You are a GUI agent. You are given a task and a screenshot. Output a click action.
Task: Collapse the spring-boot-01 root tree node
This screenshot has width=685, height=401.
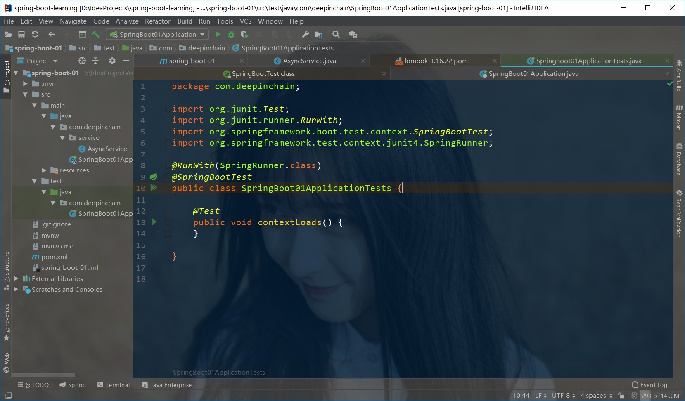point(16,73)
